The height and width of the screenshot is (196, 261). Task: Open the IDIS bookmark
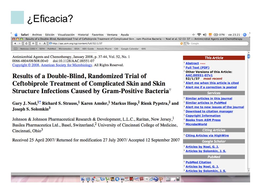(x=144, y=49)
